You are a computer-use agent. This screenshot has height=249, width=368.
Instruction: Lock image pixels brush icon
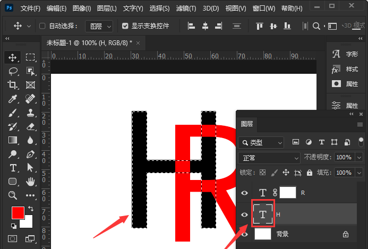point(274,173)
